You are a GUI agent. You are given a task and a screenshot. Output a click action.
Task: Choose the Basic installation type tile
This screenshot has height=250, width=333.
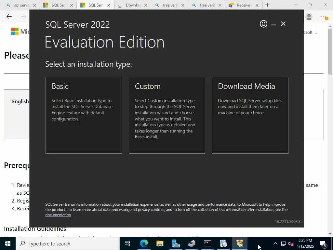tap(84, 115)
